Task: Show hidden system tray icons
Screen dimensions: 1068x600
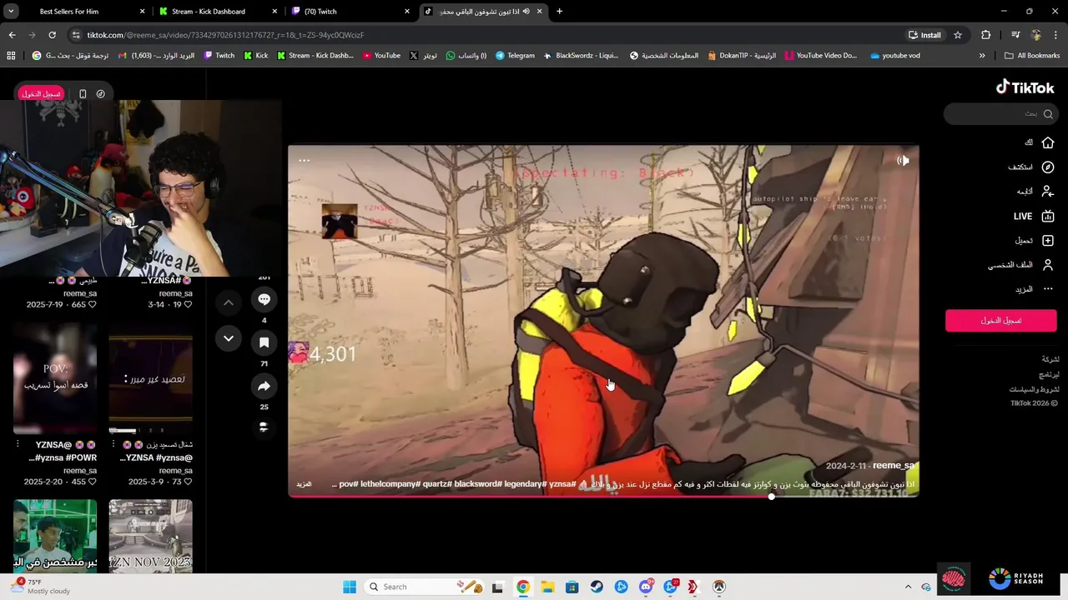Action: coord(908,587)
